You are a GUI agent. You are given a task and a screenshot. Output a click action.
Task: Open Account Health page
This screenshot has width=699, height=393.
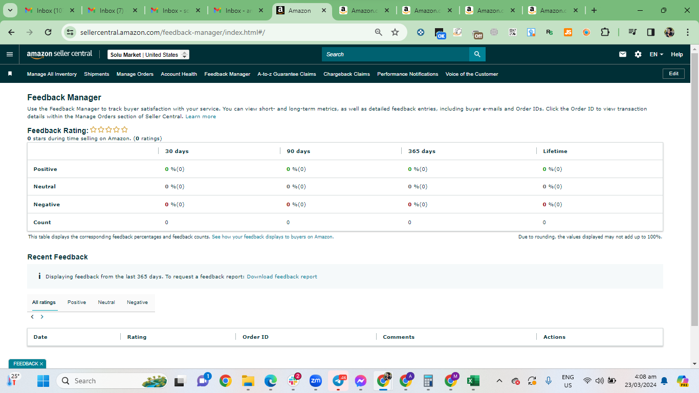point(179,74)
